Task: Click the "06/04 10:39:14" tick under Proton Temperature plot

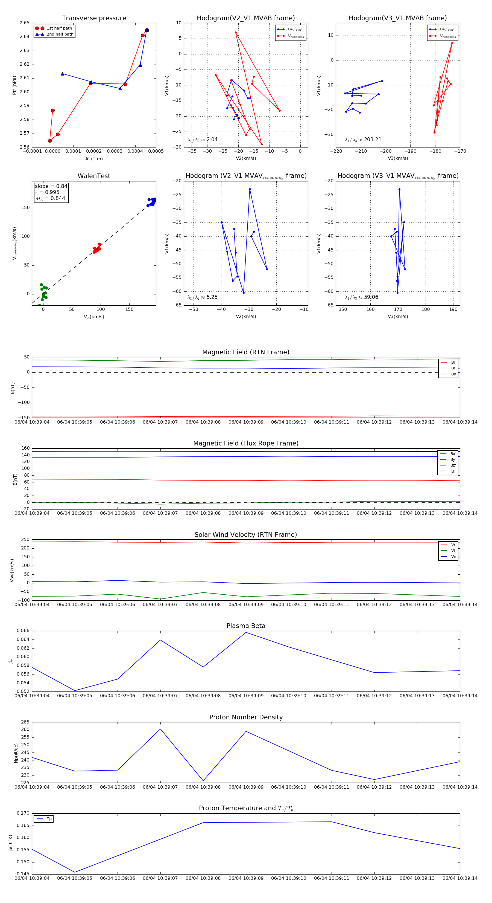Action: (460, 878)
